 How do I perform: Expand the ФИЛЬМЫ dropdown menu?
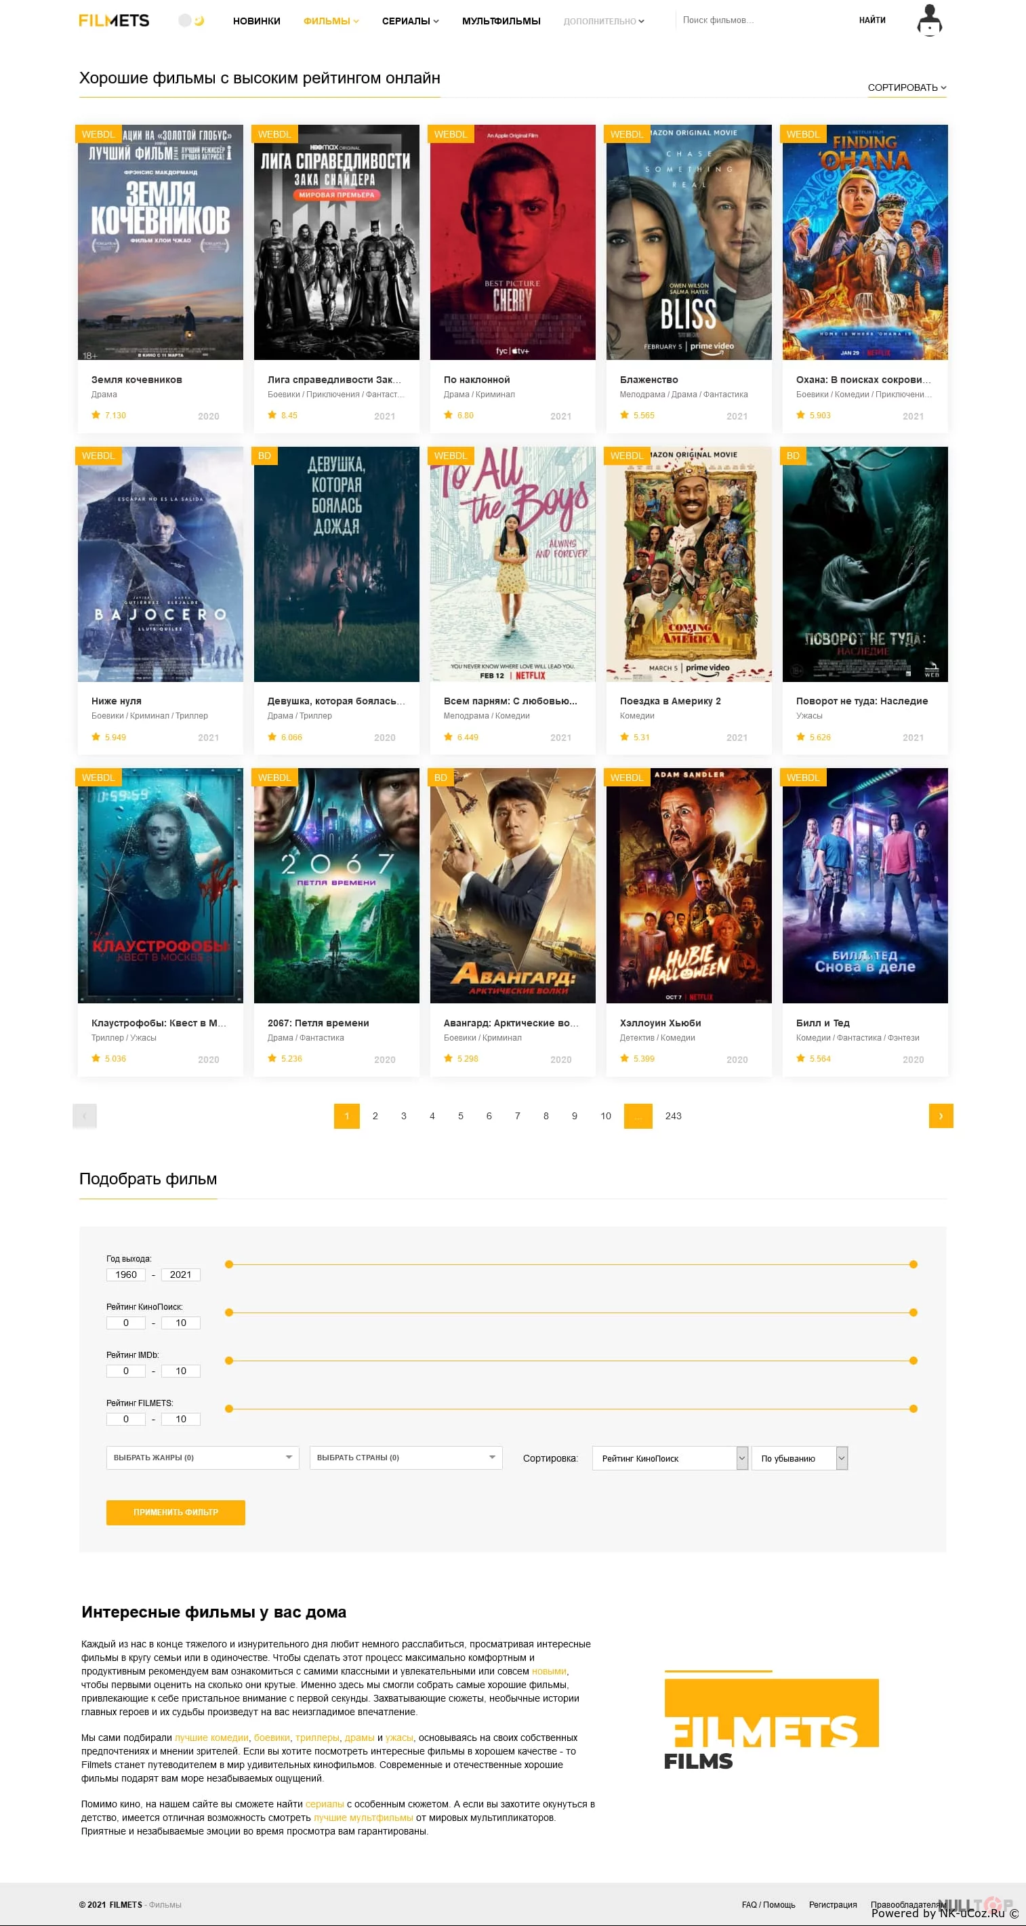tap(331, 21)
